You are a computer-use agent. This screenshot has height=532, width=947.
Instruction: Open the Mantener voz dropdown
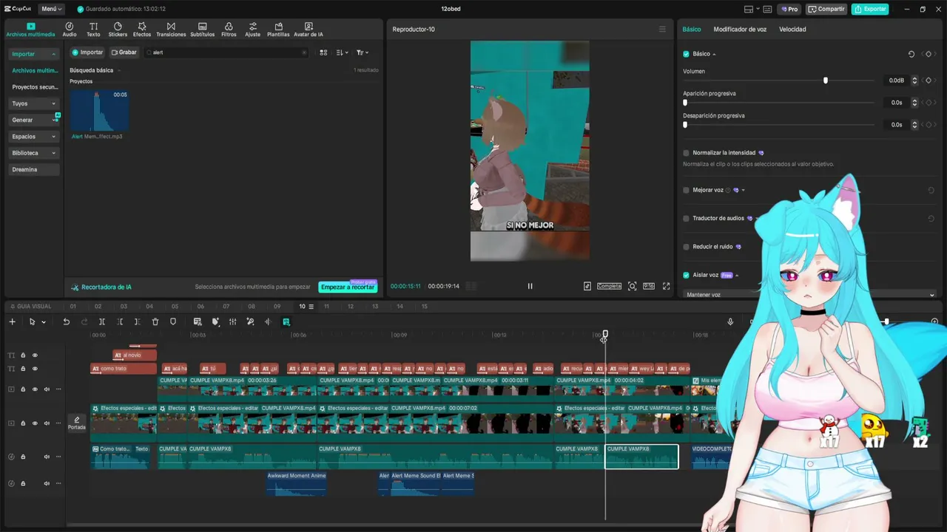tap(809, 295)
